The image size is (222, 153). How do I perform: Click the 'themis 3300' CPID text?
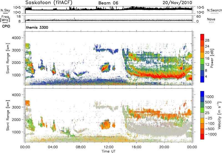pyautogui.click(x=37, y=27)
